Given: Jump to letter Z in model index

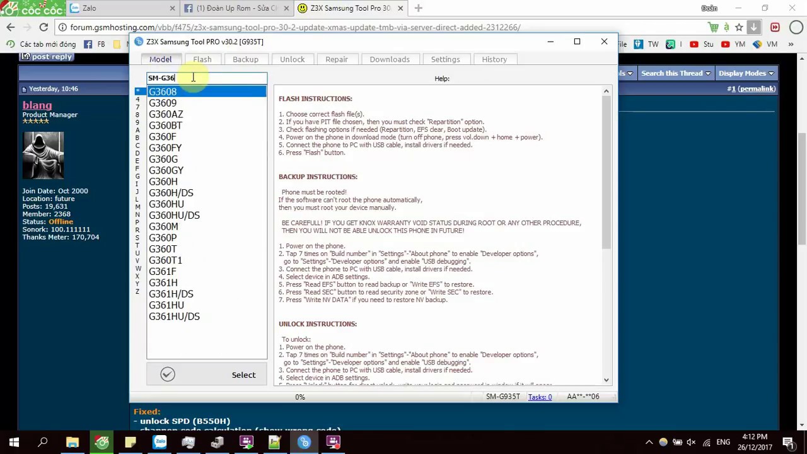Looking at the screenshot, I should point(137,292).
